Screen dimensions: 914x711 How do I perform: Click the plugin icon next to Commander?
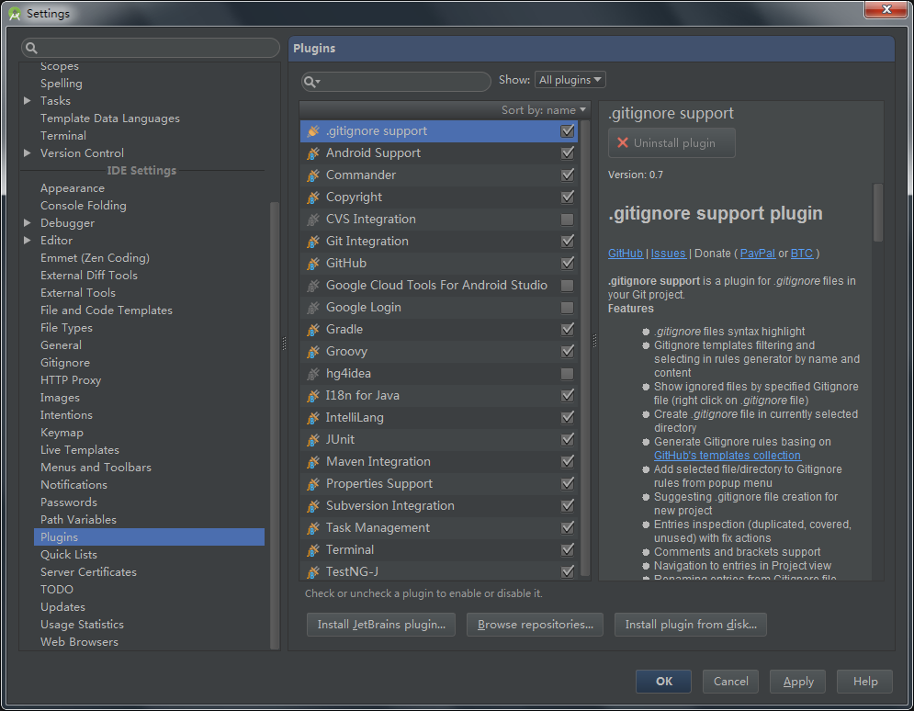tap(312, 175)
